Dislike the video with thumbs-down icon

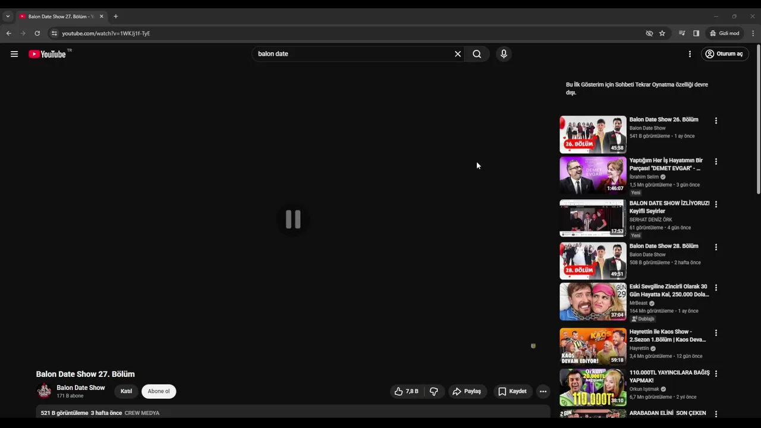pos(434,391)
